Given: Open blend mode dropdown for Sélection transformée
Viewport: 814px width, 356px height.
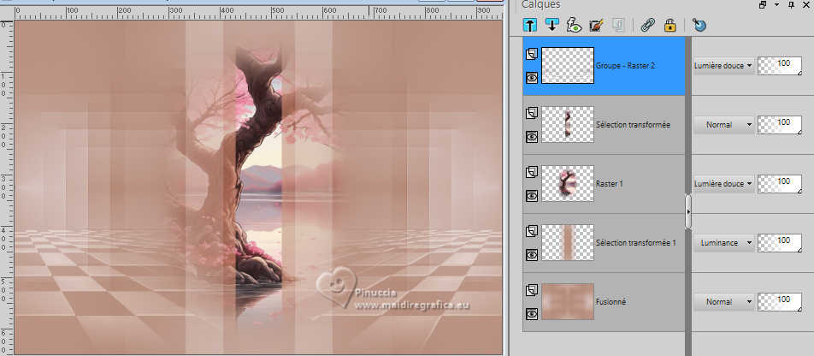Looking at the screenshot, I should coord(723,125).
